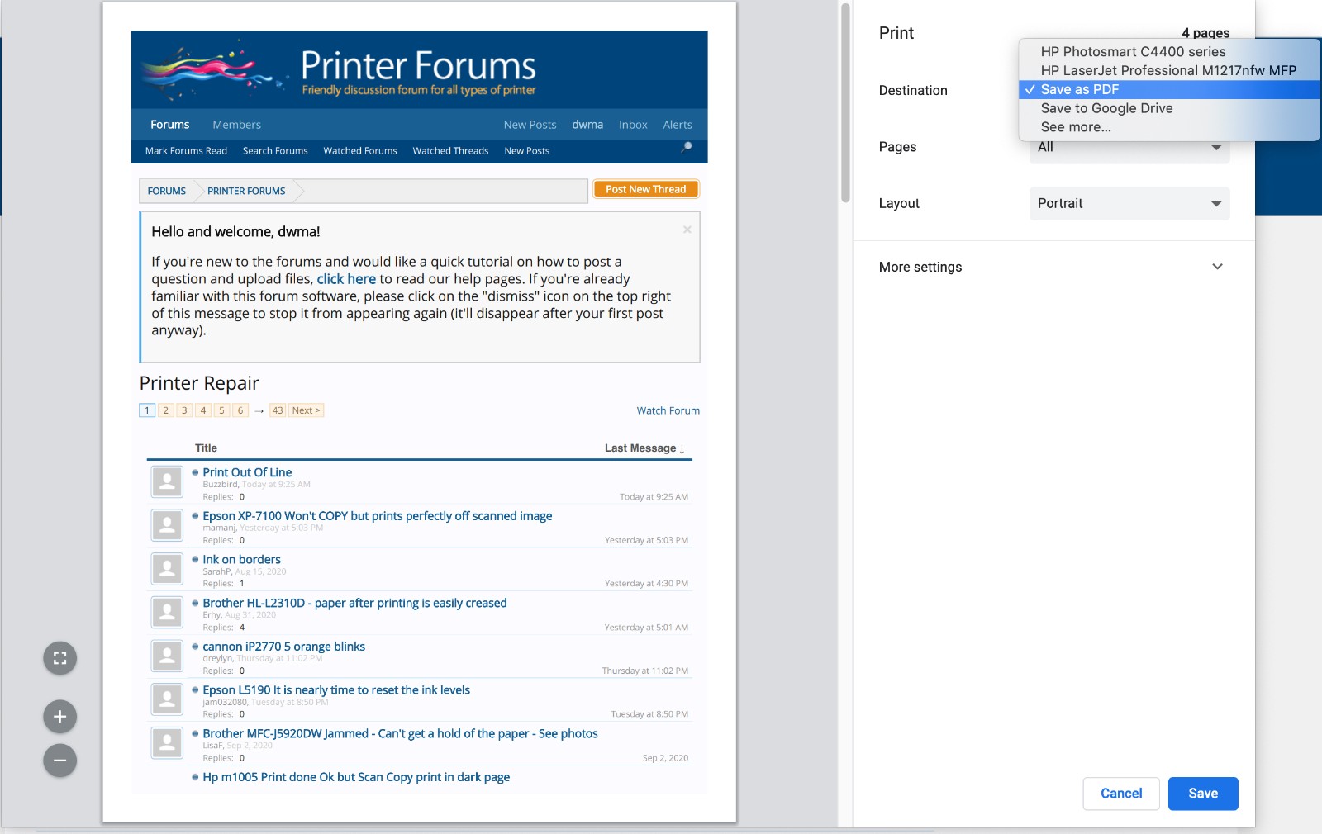The image size is (1322, 834).
Task: Open the Alerts link
Action: click(678, 125)
